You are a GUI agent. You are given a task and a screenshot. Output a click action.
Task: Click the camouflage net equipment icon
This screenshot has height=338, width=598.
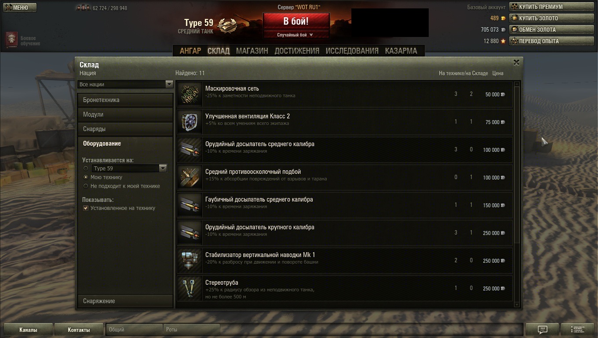coord(190,94)
